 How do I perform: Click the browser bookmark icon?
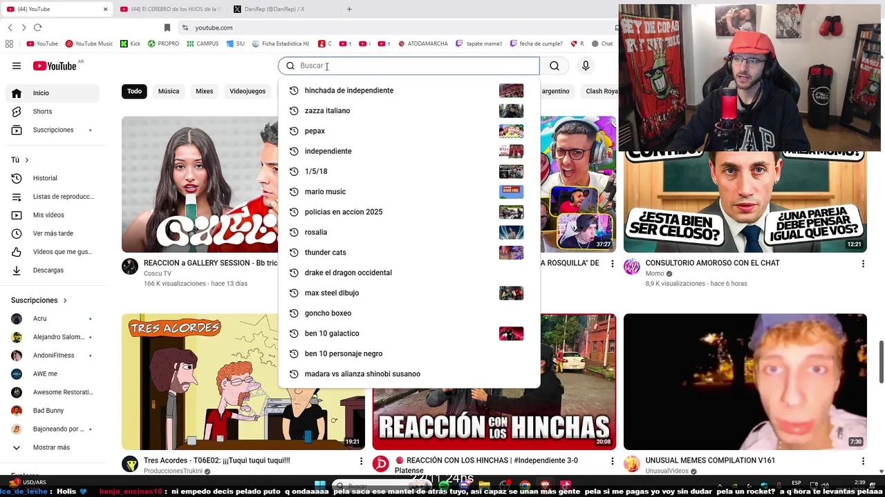[x=167, y=28]
